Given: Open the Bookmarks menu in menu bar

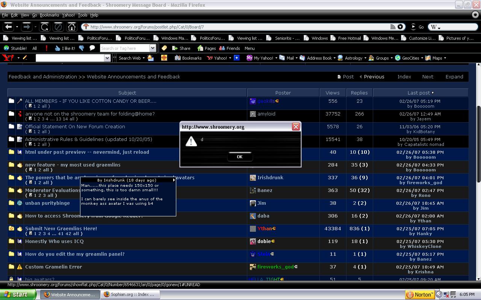Looking at the screenshot, I should [50, 15].
